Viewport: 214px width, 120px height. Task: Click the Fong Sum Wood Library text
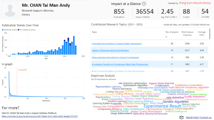coord(195,3)
